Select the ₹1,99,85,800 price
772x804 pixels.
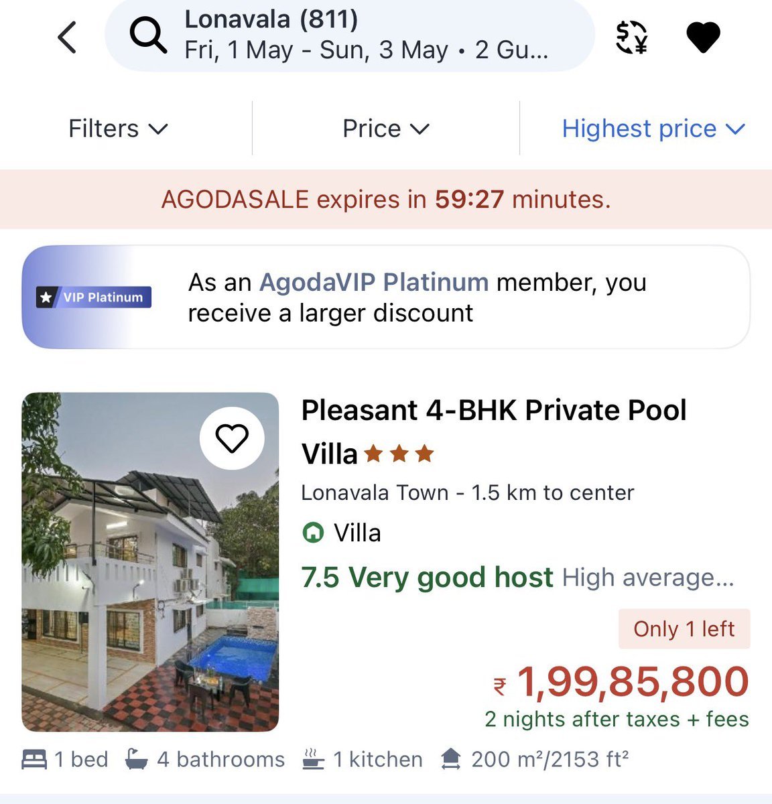coord(621,682)
